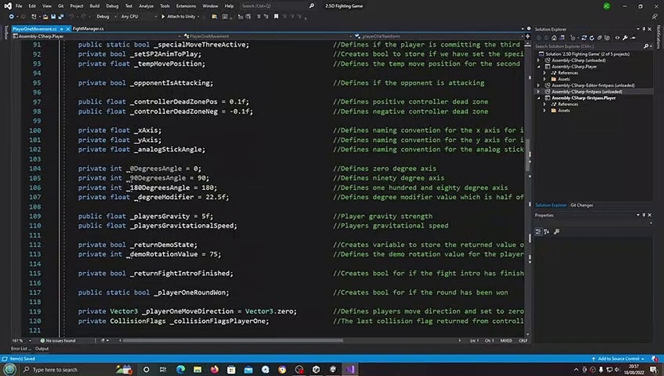Select Assembly-CSharp-firstpass (unloaded) item
Screen dimensions: 664x376
(587, 91)
